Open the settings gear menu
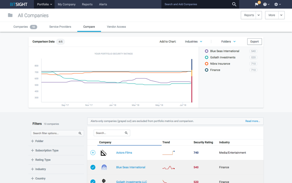 tap(276, 4)
